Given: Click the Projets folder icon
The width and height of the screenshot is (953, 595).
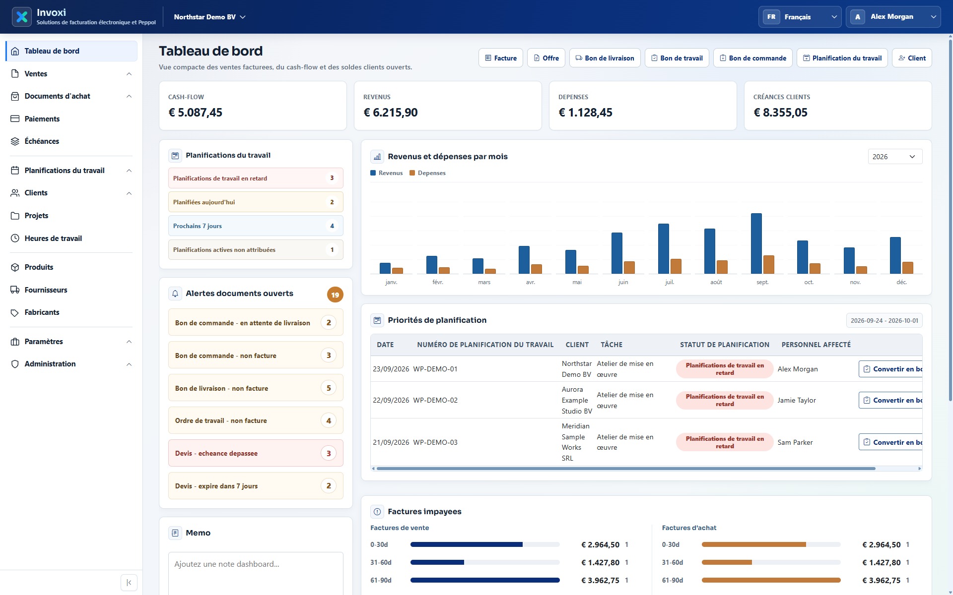Looking at the screenshot, I should click(15, 216).
